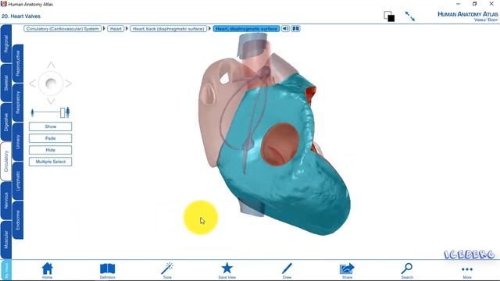Screen dimensions: 500x281
Task: Activate the Draw pencil icon
Action: (287, 269)
